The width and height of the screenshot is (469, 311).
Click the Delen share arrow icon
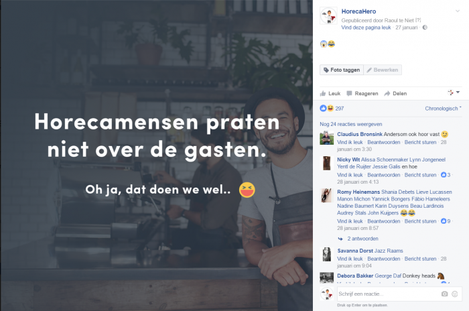[387, 93]
